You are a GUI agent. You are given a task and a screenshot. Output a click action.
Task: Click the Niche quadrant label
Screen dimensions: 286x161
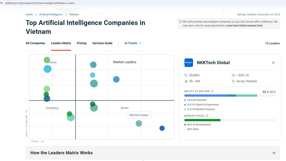tap(125, 108)
